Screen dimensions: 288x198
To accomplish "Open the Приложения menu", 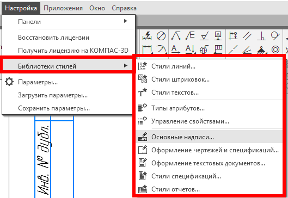I will [x=63, y=8].
